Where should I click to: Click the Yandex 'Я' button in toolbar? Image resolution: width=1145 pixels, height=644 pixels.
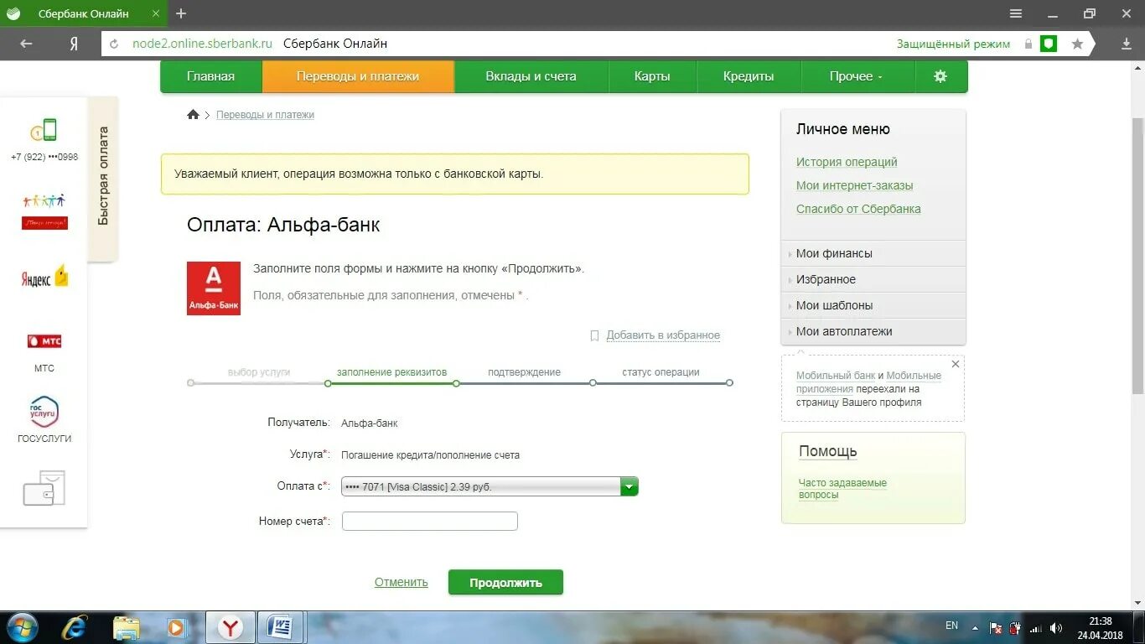coord(74,44)
